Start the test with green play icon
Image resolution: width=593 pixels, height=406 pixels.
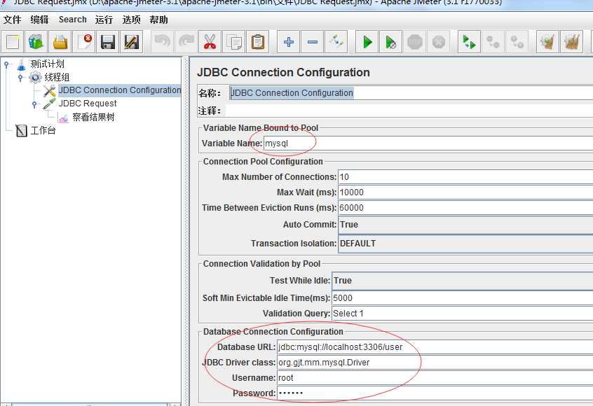pyautogui.click(x=367, y=42)
